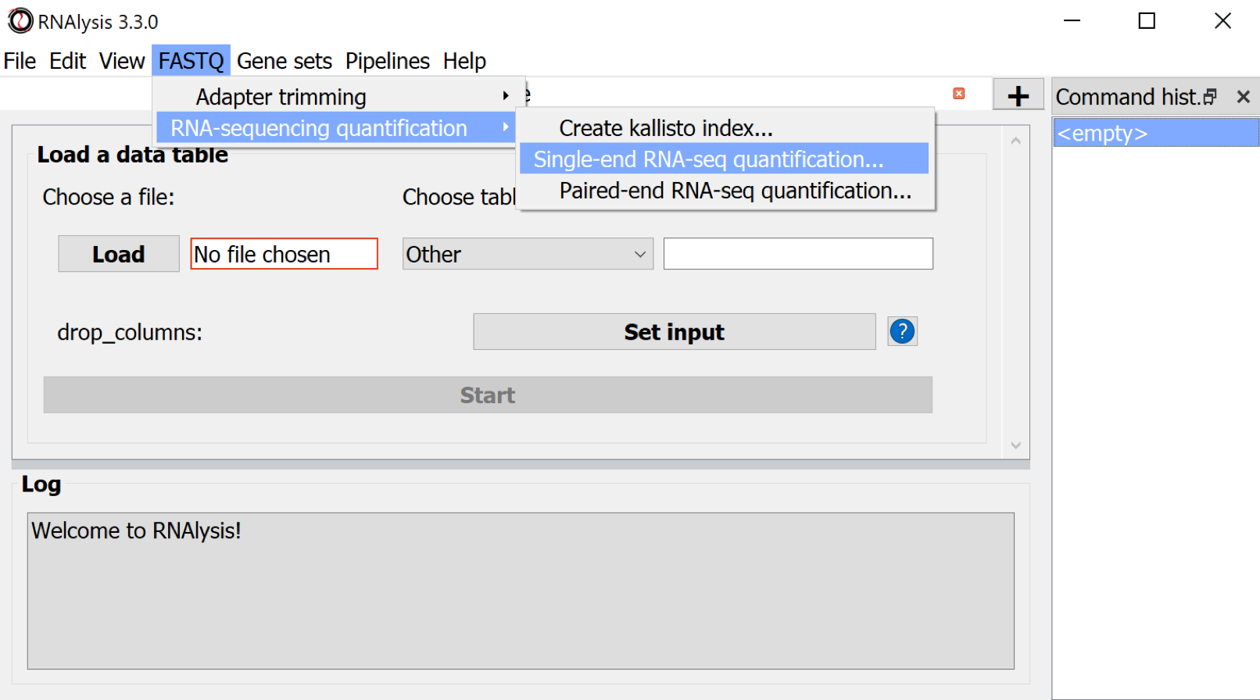Click the Set input button
1260x700 pixels.
click(x=674, y=332)
